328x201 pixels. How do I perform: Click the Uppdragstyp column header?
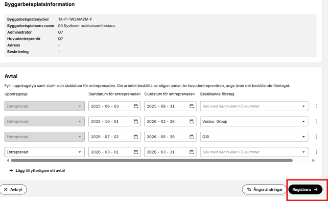[x=16, y=94]
